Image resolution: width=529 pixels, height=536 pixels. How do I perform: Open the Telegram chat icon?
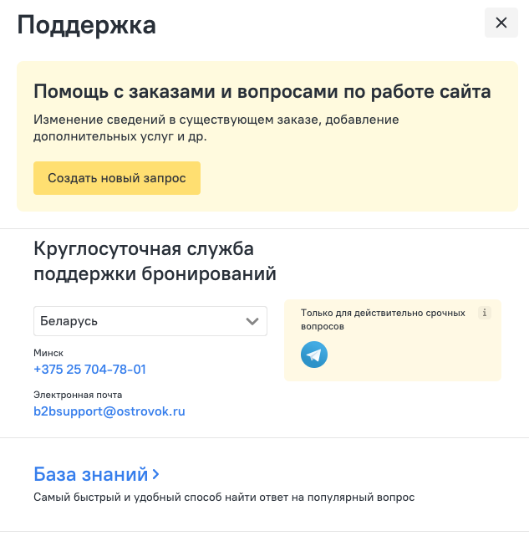313,355
